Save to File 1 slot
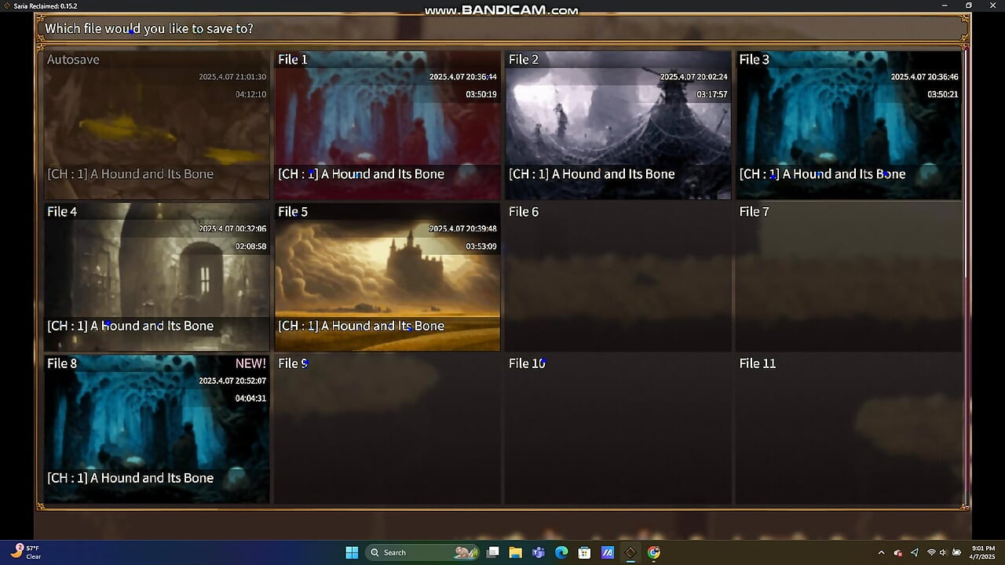1005x565 pixels. [387, 125]
